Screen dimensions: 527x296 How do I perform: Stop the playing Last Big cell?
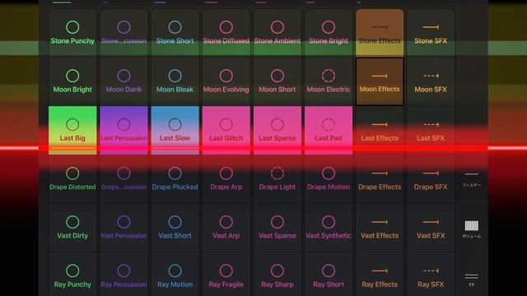[x=72, y=130]
